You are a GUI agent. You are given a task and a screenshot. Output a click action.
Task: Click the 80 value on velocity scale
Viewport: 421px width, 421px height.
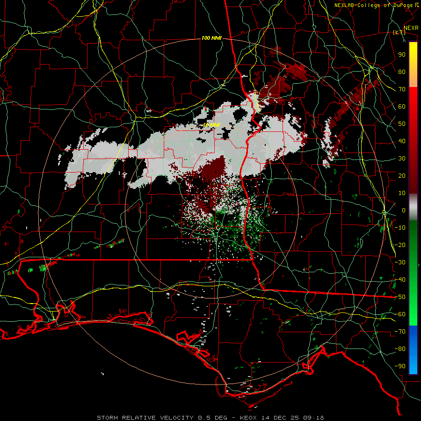click(x=402, y=72)
